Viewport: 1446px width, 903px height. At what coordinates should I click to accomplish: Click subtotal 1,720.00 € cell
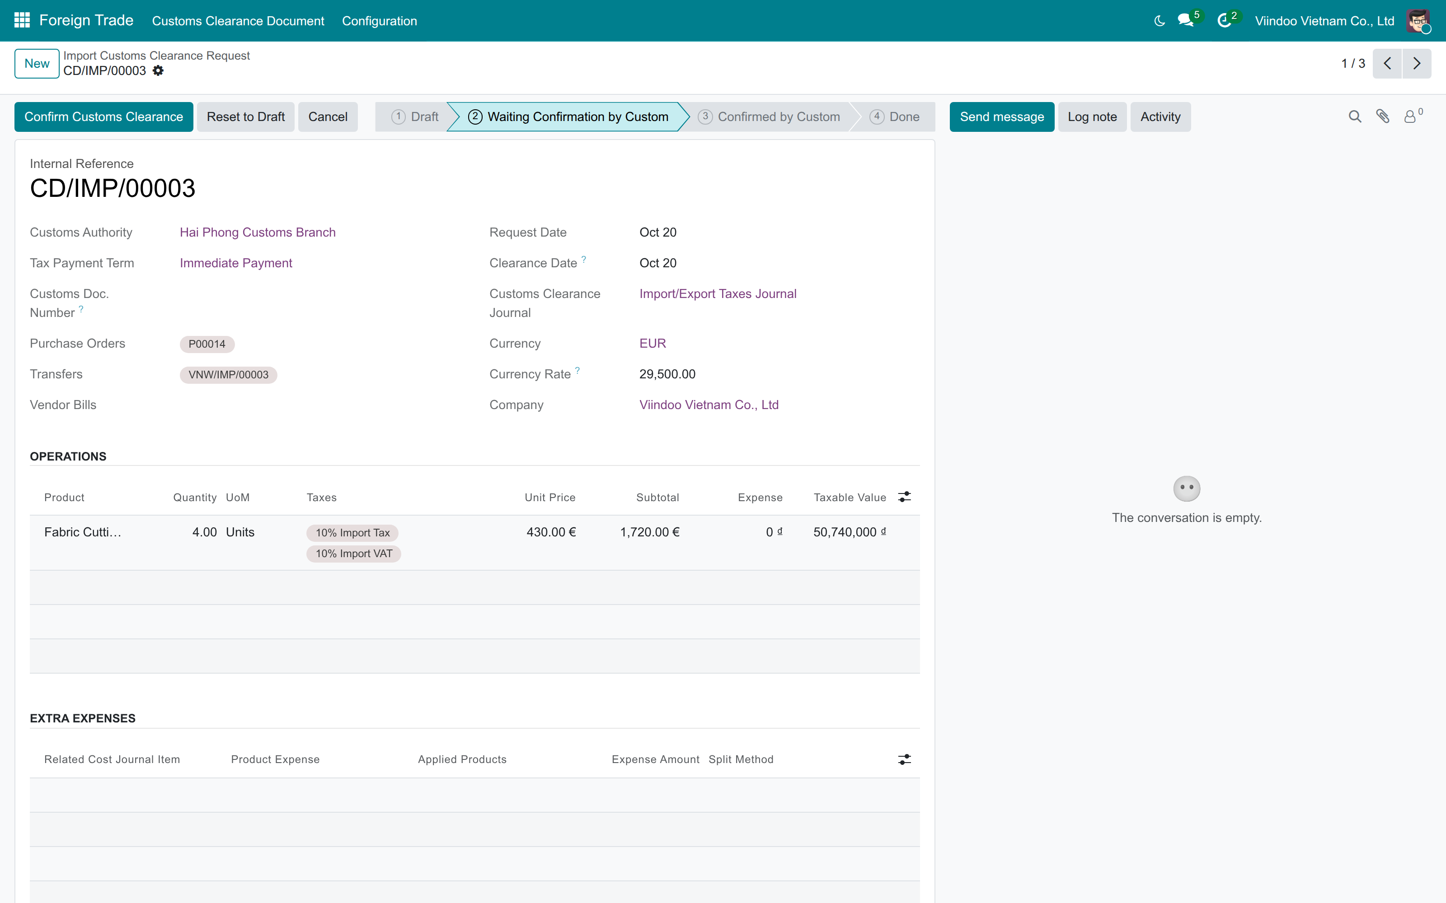(x=649, y=532)
